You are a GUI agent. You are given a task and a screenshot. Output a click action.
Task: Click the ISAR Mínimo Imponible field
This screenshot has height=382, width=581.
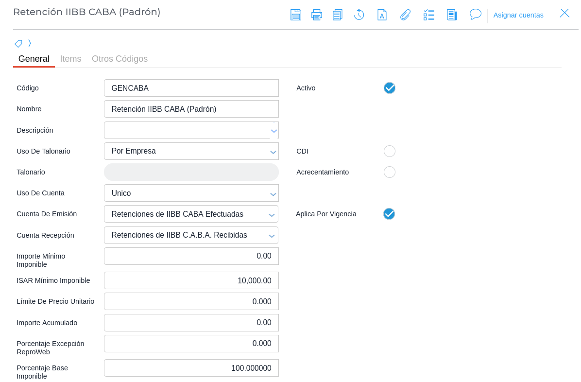191,280
